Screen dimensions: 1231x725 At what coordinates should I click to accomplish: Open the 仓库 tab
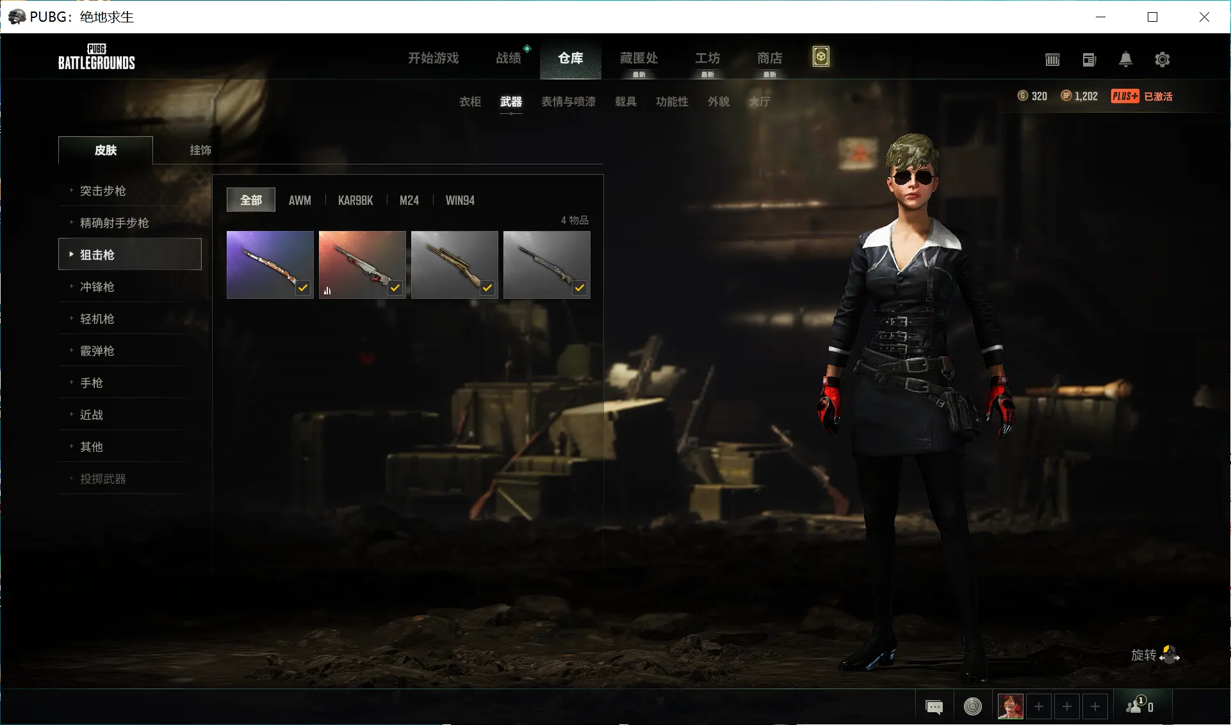(x=571, y=58)
